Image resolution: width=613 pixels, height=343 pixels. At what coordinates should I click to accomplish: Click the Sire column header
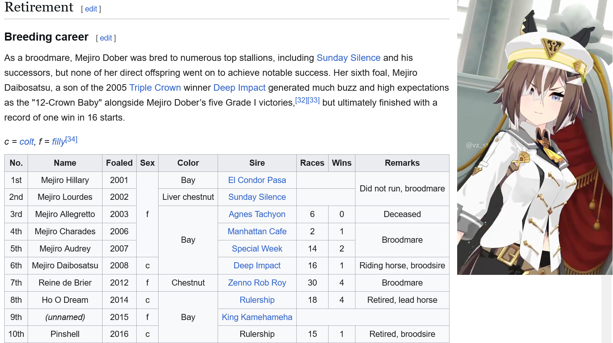pos(257,163)
